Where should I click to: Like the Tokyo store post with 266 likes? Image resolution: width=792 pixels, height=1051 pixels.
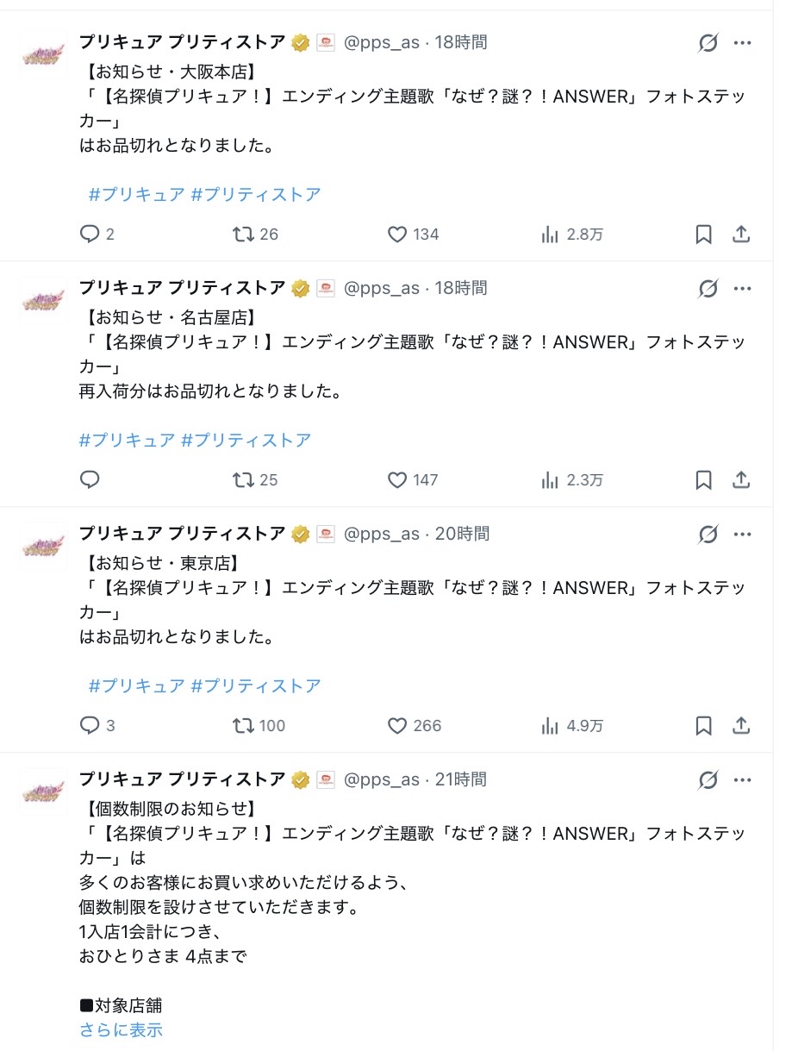pos(397,726)
